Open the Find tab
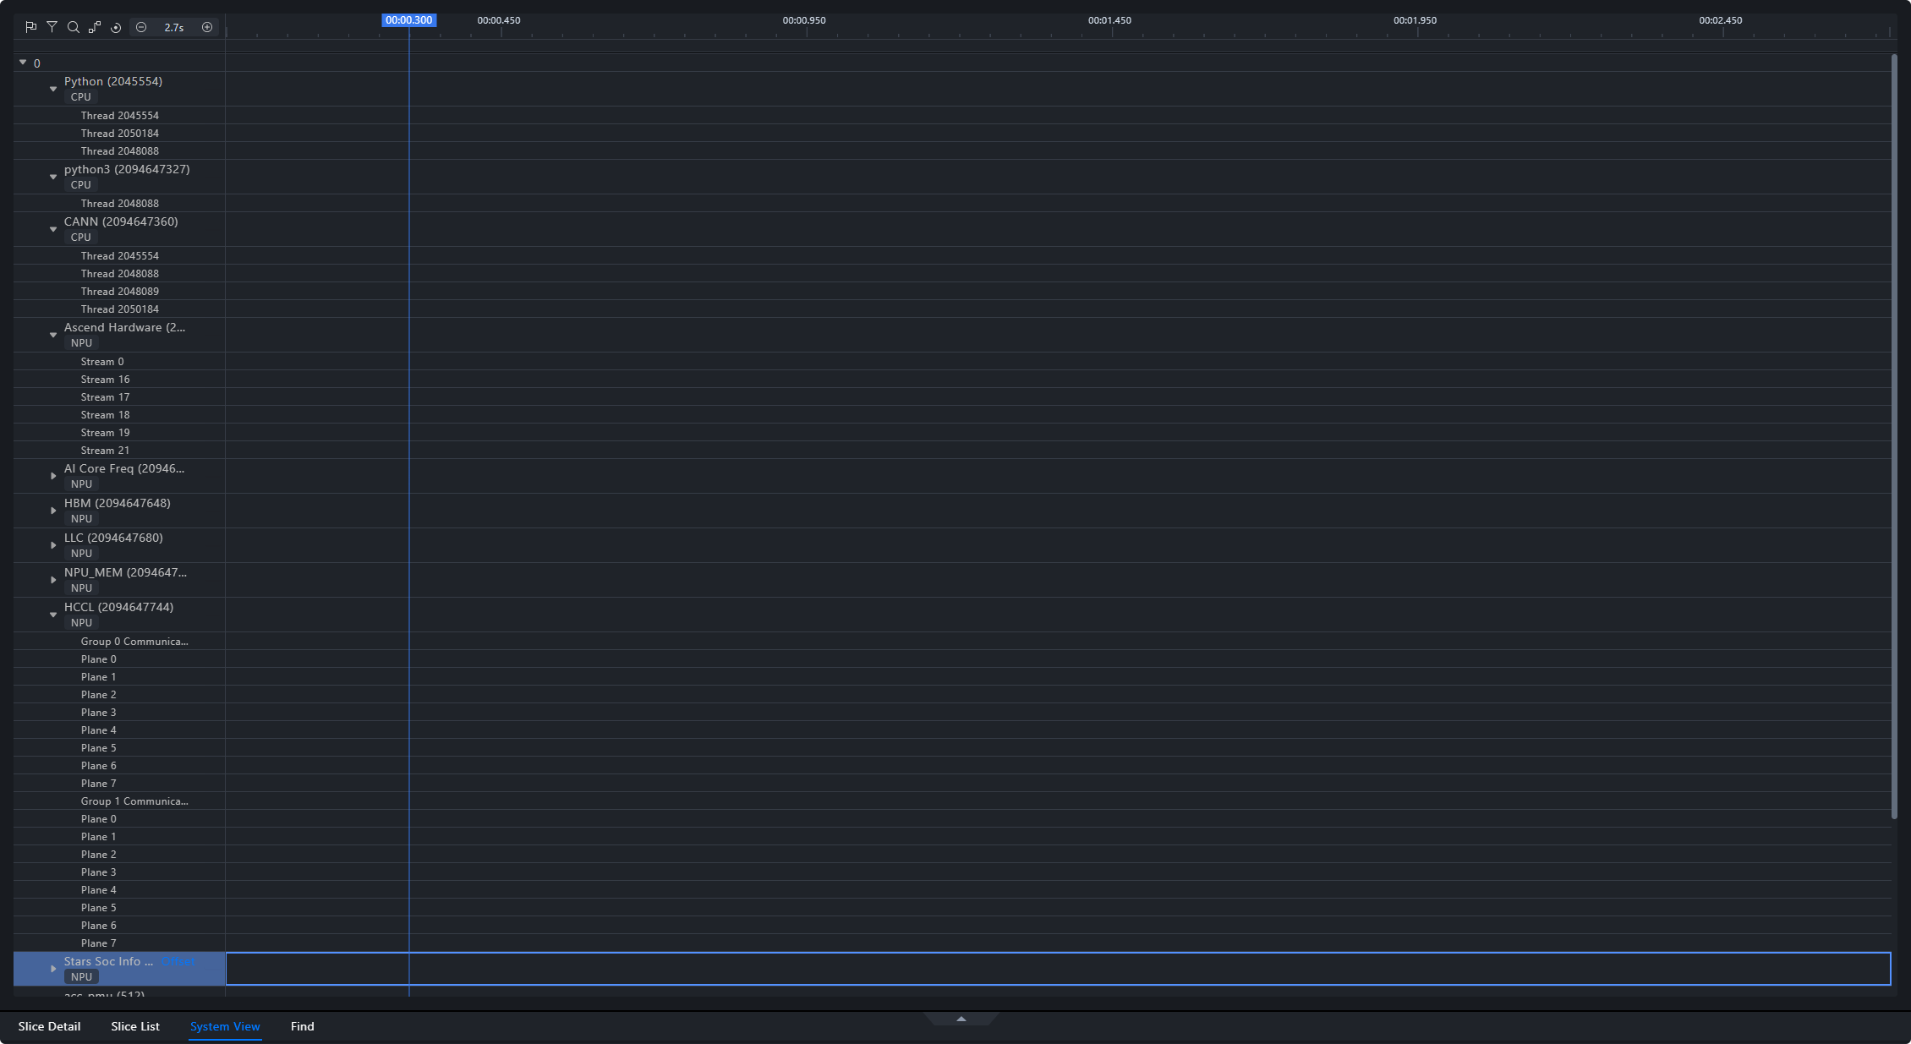This screenshot has height=1044, width=1911. point(302,1026)
